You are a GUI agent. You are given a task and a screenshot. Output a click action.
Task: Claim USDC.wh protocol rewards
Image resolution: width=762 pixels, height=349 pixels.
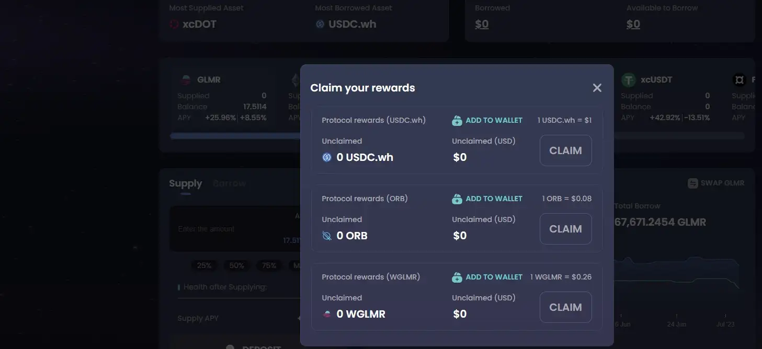tap(565, 150)
